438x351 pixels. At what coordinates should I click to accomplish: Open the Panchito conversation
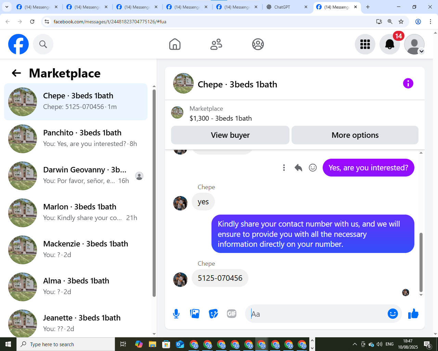[x=76, y=139]
